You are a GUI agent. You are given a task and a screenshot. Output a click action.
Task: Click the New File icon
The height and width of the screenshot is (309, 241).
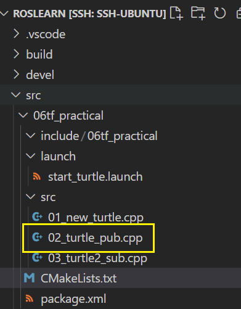(176, 14)
